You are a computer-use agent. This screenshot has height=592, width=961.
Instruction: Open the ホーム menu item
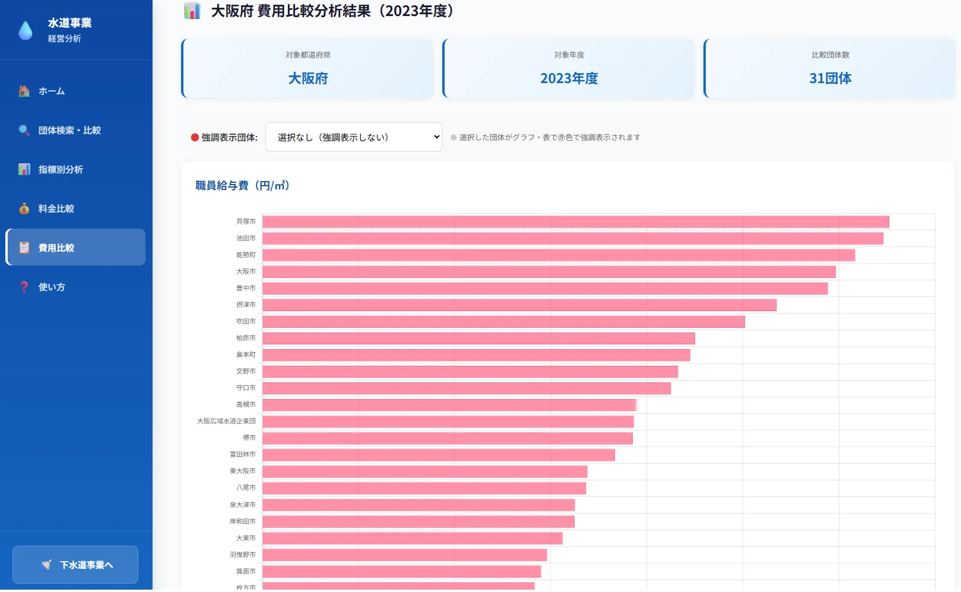point(75,91)
